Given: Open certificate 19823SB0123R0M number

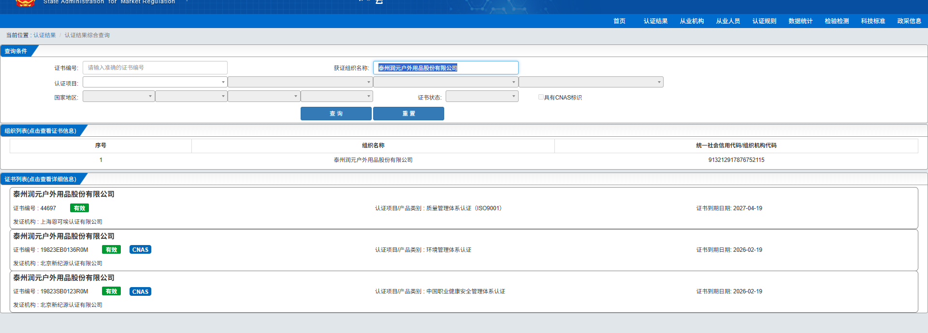Looking at the screenshot, I should pos(64,291).
